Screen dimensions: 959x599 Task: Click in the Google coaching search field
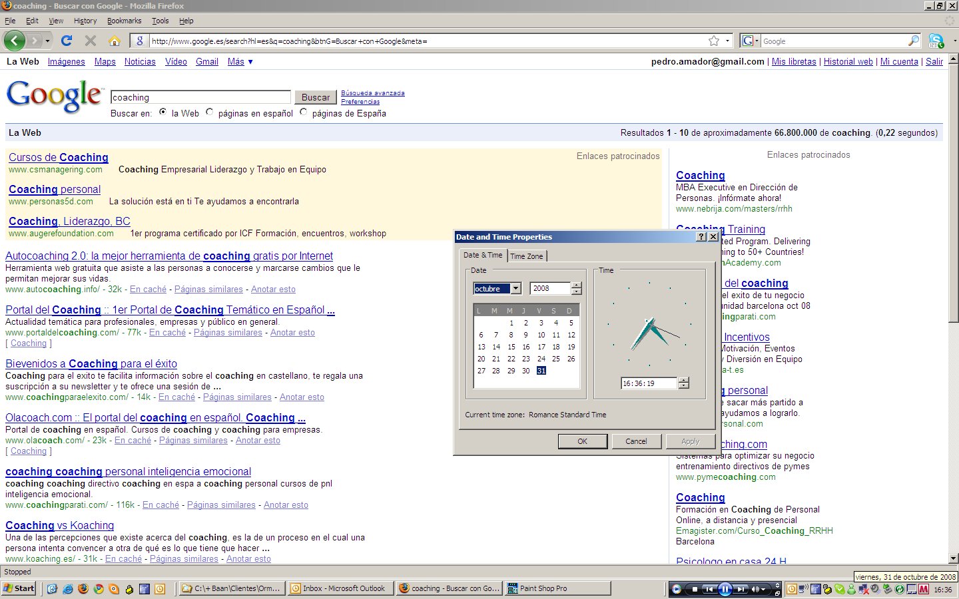(200, 97)
